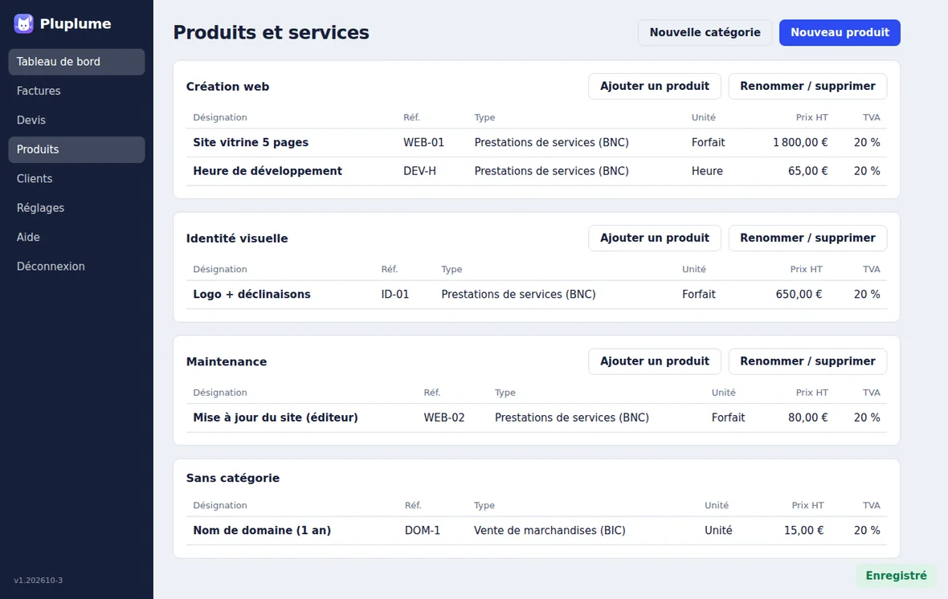Image resolution: width=948 pixels, height=599 pixels.
Task: Select Produits in the sidebar
Action: pos(77,149)
